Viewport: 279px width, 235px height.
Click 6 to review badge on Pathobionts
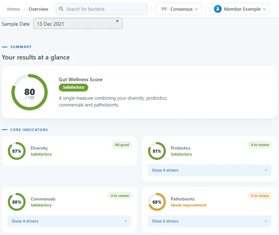click(260, 196)
